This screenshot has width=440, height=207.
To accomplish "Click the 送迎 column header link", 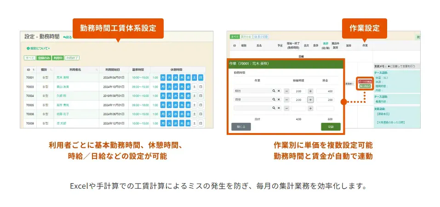I will 326,44.
